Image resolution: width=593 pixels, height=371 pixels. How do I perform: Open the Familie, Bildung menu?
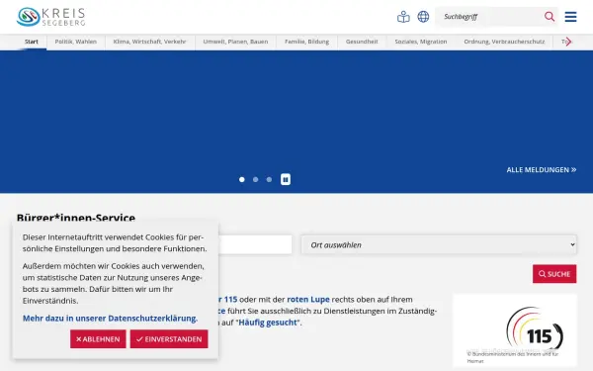(x=306, y=42)
